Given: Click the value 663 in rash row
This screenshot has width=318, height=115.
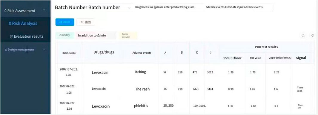Looking at the screenshot, I should [x=196, y=89].
